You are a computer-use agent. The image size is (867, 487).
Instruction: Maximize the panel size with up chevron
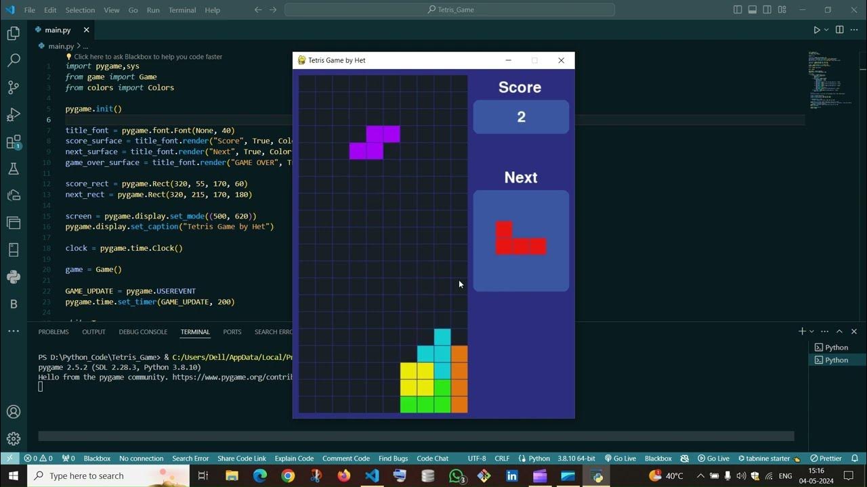coord(839,331)
